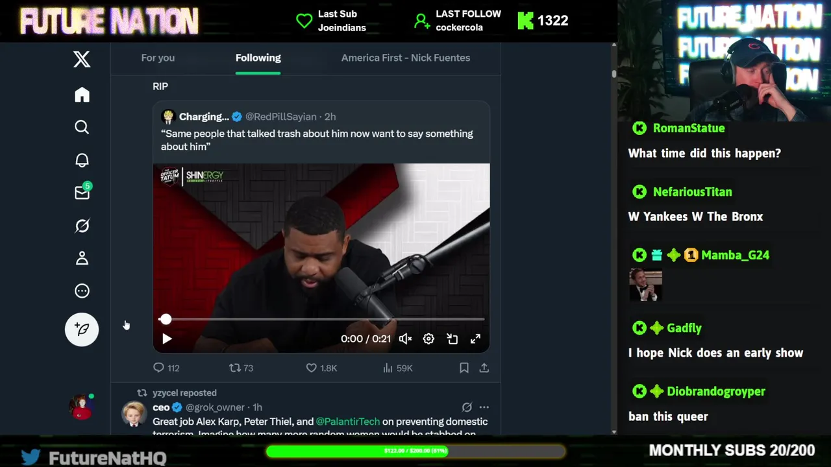Click the video progress scrubber handle
This screenshot has width=831, height=467.
point(166,319)
